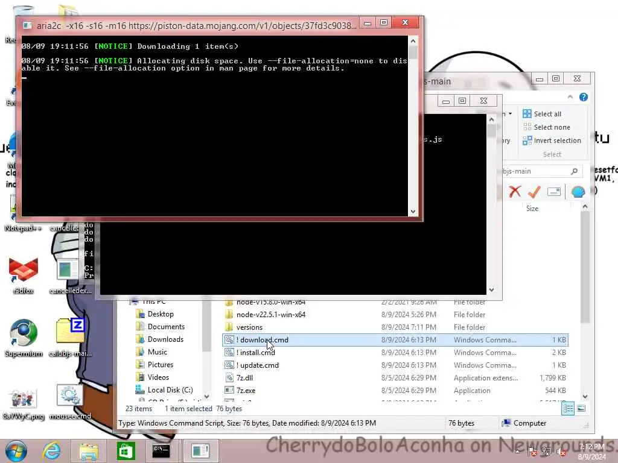
Task: Open the taskbar clock 7:12 PM
Action: point(591,452)
